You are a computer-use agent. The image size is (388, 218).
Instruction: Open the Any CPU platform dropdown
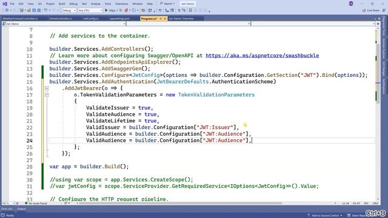(90, 10)
